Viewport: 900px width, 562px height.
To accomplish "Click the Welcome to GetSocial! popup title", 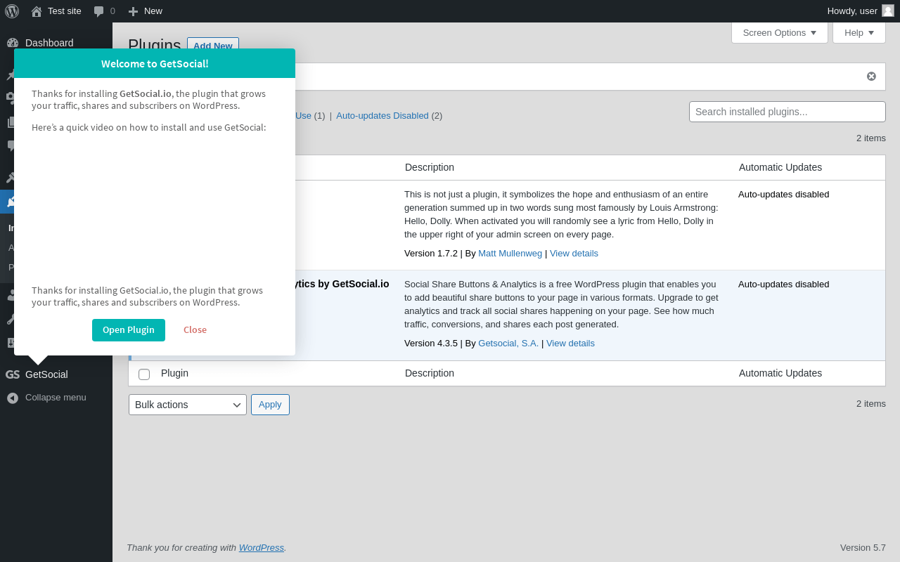I will [x=155, y=63].
